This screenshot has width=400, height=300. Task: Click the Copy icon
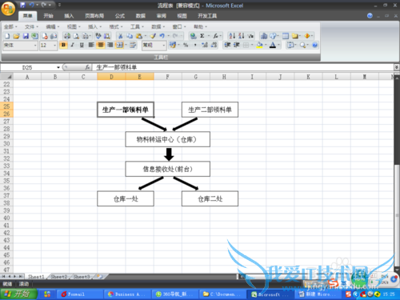click(x=130, y=36)
